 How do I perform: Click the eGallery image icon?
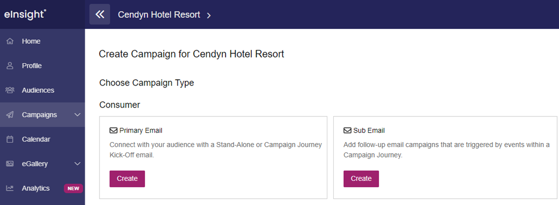(10, 164)
